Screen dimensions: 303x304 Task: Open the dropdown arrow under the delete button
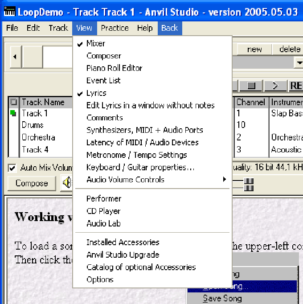point(299,62)
